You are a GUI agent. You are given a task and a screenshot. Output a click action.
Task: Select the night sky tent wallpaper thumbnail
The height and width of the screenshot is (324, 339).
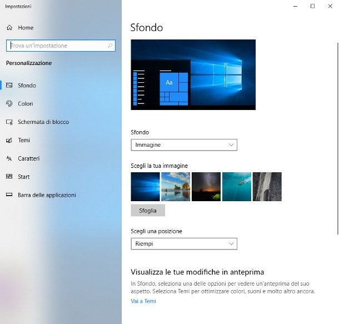[x=206, y=187]
